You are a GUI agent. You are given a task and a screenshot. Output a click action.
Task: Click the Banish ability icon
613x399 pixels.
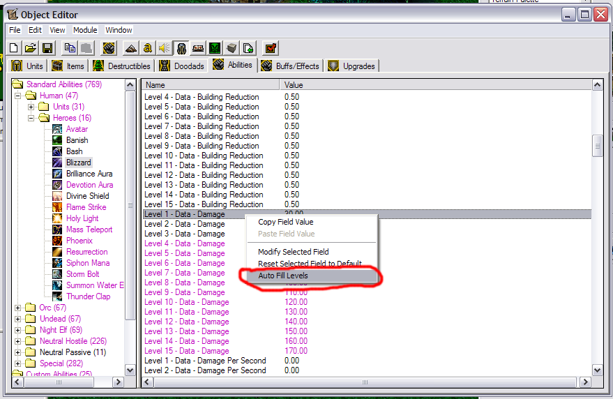pos(57,140)
